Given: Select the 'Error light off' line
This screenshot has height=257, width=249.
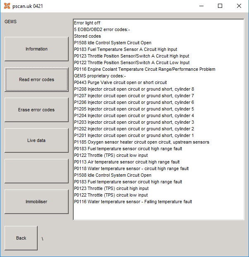Looking at the screenshot, I should 87,23.
